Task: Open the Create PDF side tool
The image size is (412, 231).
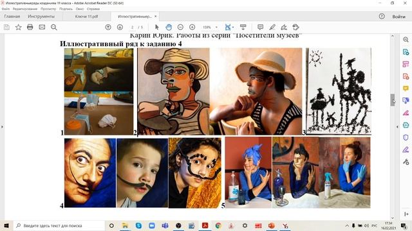Action: [x=406, y=76]
